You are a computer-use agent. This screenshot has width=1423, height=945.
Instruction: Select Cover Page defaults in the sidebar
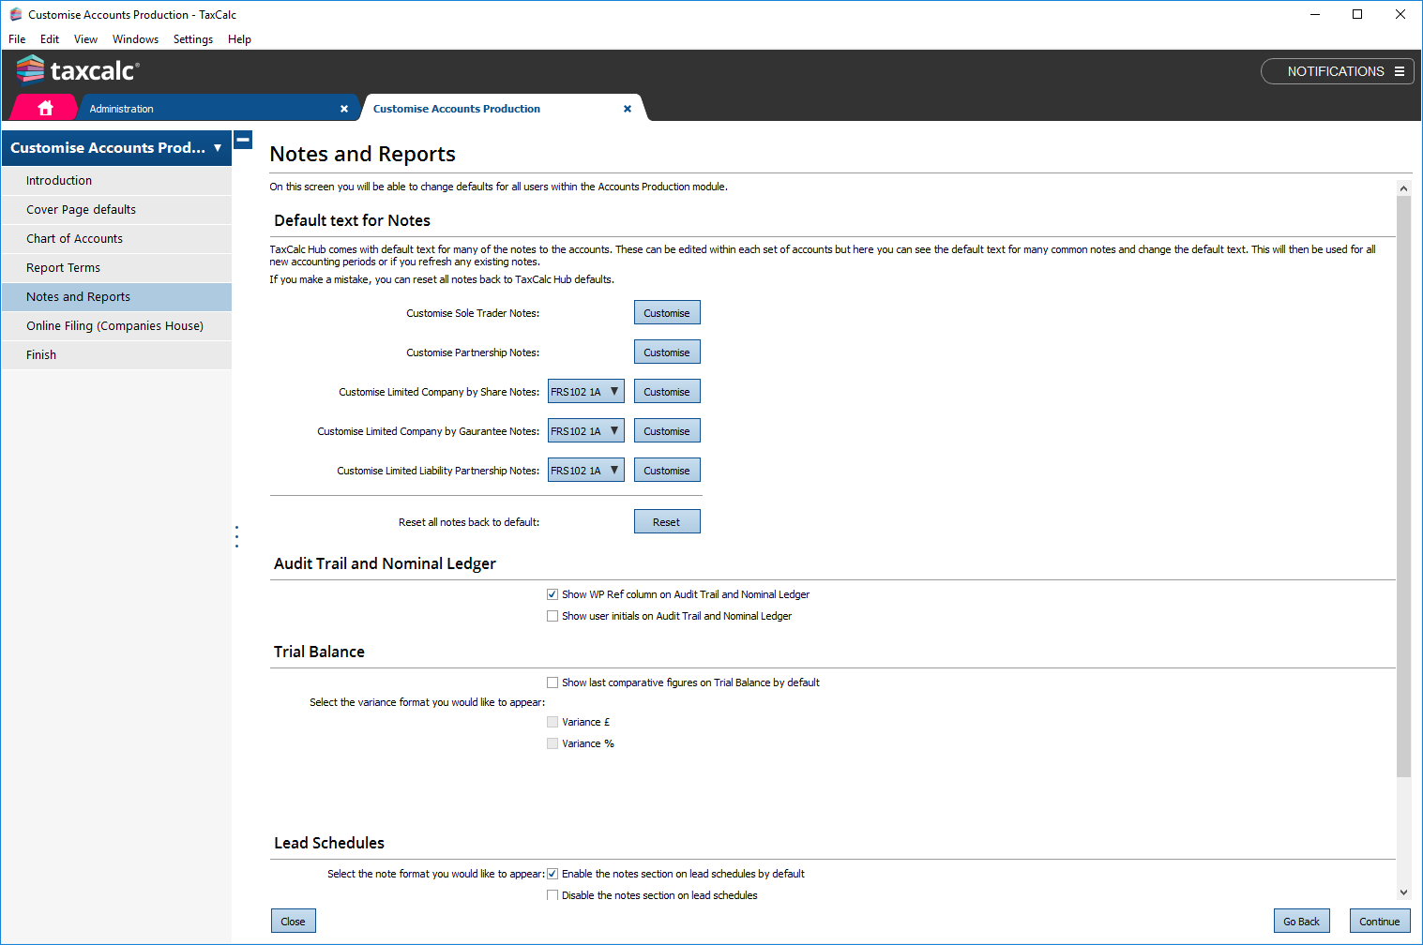(x=116, y=210)
